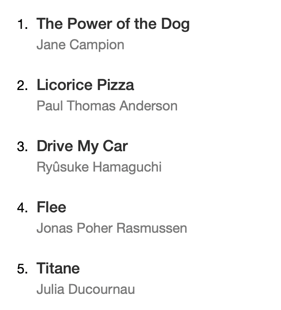Click director name Ryûsuke Hamaguchi
This screenshot has width=281, height=310.
tap(99, 167)
